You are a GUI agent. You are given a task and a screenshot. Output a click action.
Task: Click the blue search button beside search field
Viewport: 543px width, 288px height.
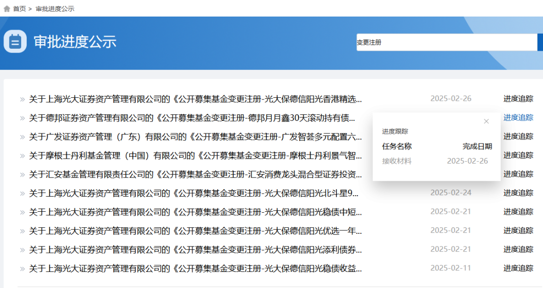pyautogui.click(x=540, y=42)
